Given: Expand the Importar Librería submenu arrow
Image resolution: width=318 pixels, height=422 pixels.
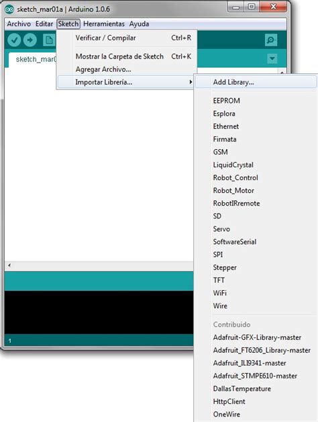Looking at the screenshot, I should pyautogui.click(x=191, y=82).
